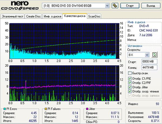Click inside the PI Failures lower graph
Image resolution: width=162 pixels, height=124 pixels.
click(x=64, y=83)
